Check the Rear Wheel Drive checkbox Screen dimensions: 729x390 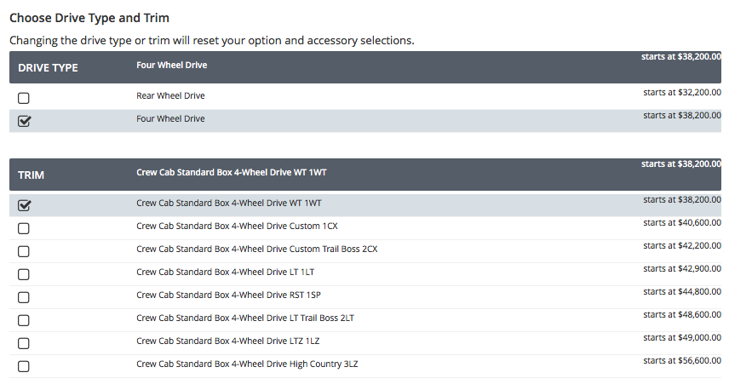[24, 98]
